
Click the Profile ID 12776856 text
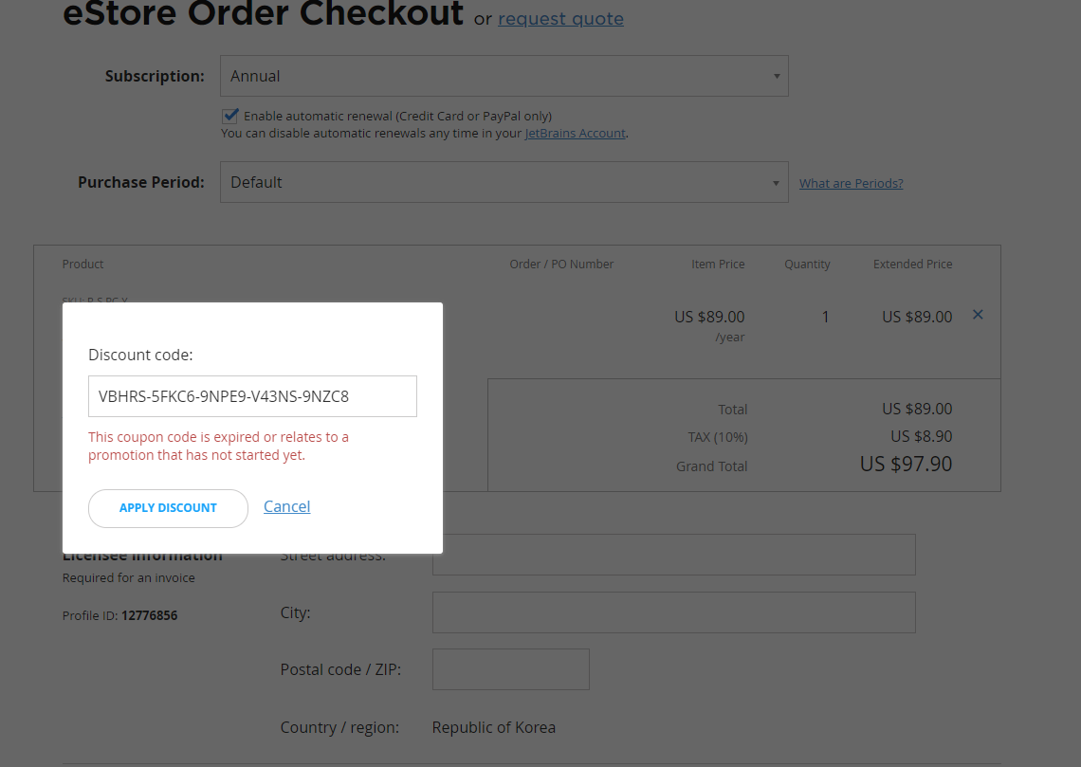pyautogui.click(x=120, y=615)
